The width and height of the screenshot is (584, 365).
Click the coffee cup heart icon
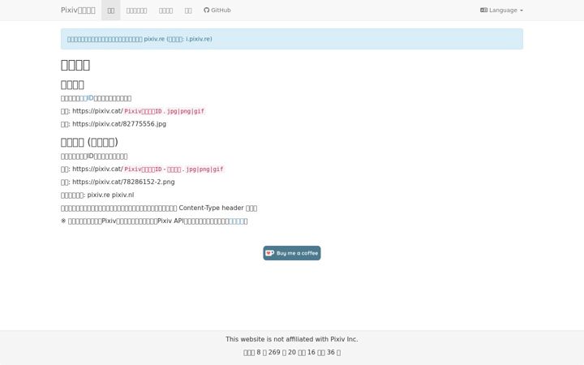coord(269,253)
